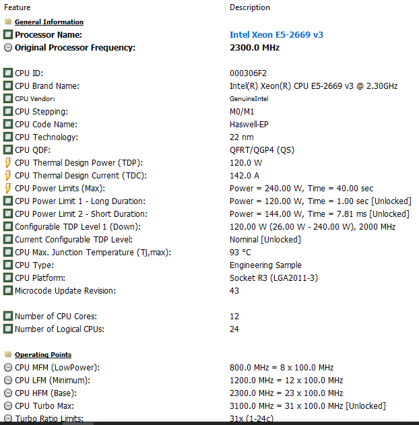Select the 800.0 MHz = 8 x 100.0 MHz value
Image resolution: width=419 pixels, height=425 pixels.
pos(282,368)
